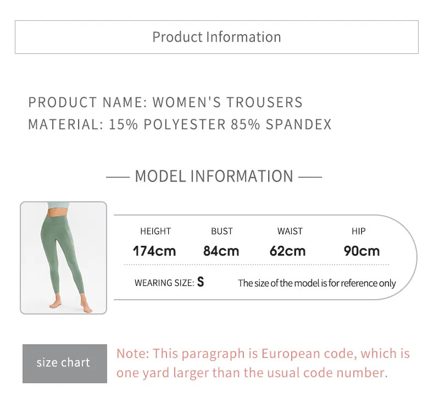Screen dimensions: 434x397
Task: Select the WAIST label
Action: 290,231
